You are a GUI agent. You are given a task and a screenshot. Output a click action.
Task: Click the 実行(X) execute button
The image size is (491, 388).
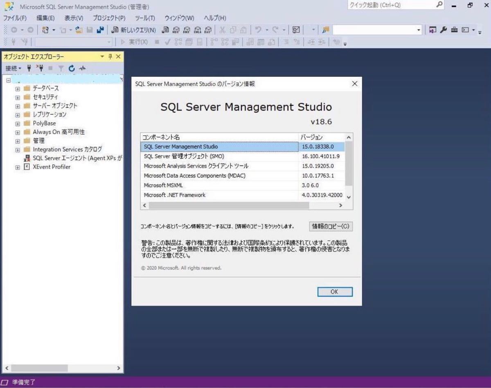point(133,42)
